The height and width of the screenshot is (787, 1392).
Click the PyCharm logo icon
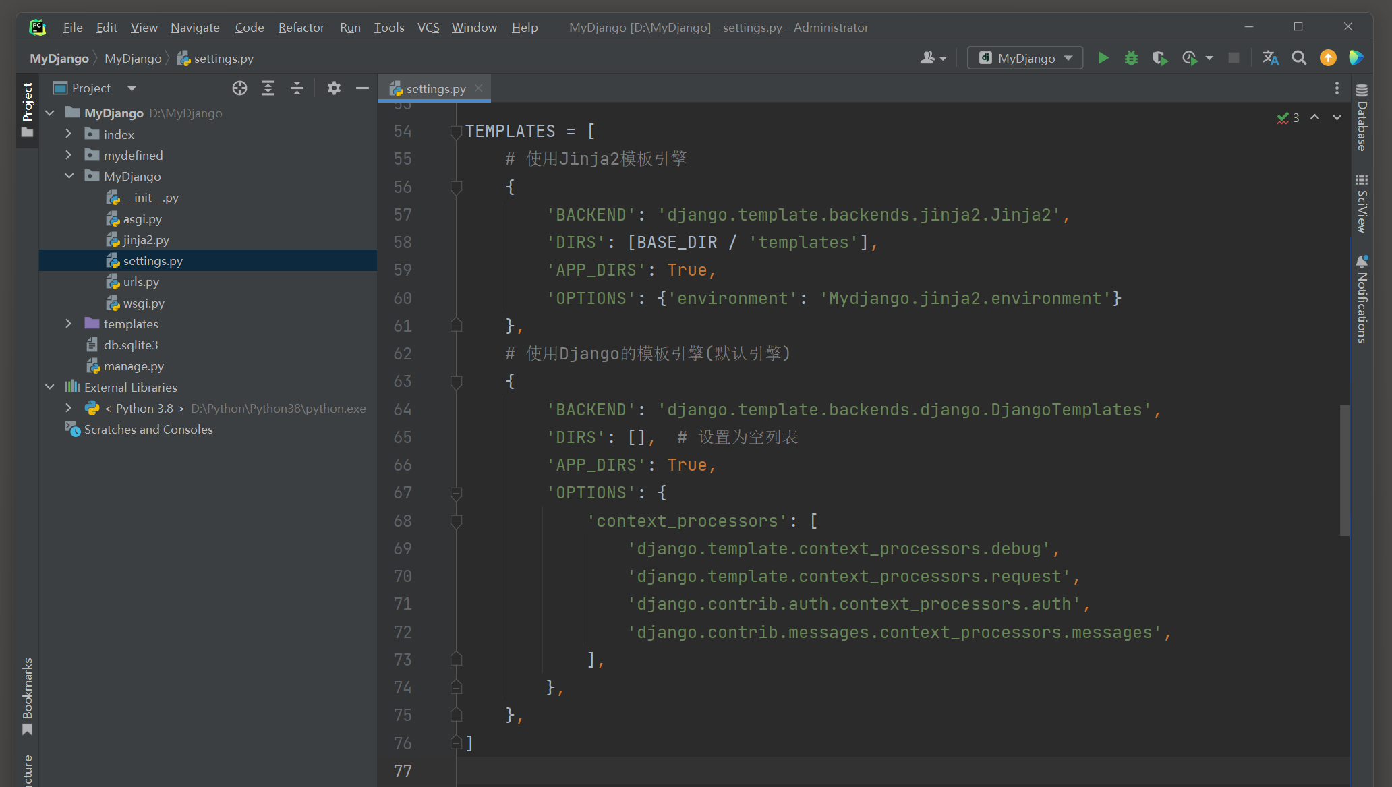pos(37,27)
